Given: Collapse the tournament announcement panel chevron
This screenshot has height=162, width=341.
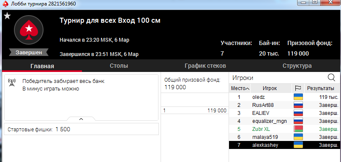Looking at the screenshot, I should (81, 119).
